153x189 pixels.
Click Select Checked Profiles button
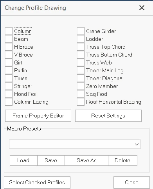[x=37, y=182]
